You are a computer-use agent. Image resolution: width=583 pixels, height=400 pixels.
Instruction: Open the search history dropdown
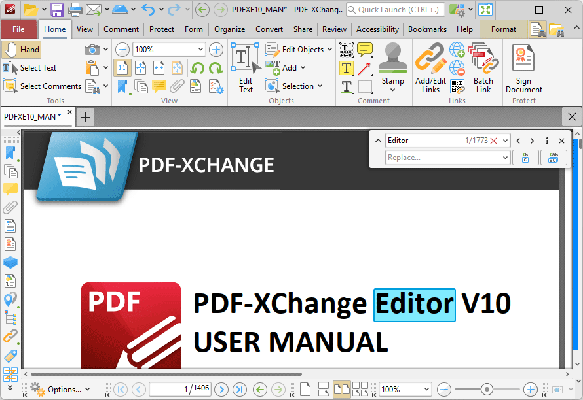pyautogui.click(x=505, y=141)
